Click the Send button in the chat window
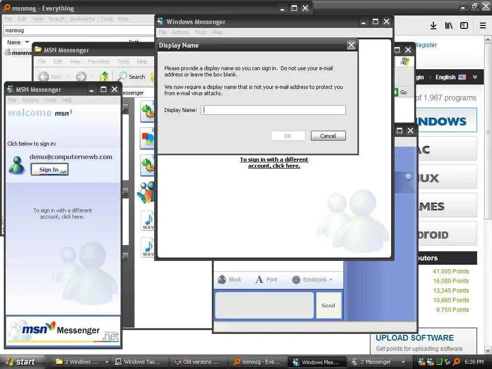Image resolution: width=492 pixels, height=369 pixels. pos(329,306)
